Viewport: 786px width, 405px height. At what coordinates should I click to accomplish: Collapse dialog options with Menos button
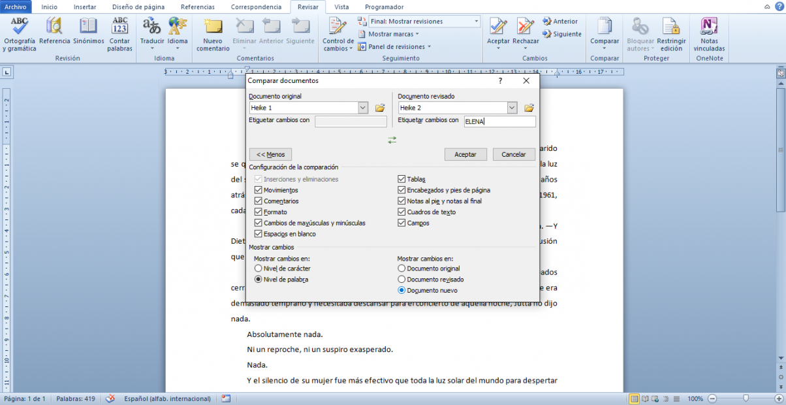270,154
